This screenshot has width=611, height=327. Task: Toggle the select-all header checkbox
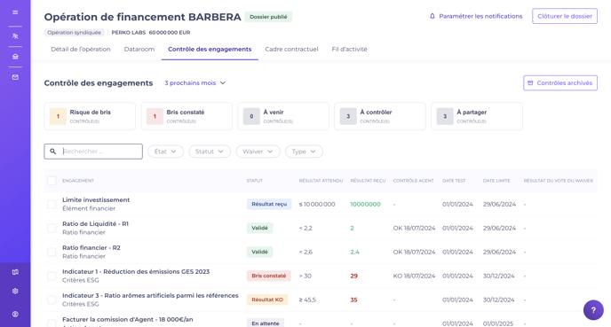pos(52,181)
